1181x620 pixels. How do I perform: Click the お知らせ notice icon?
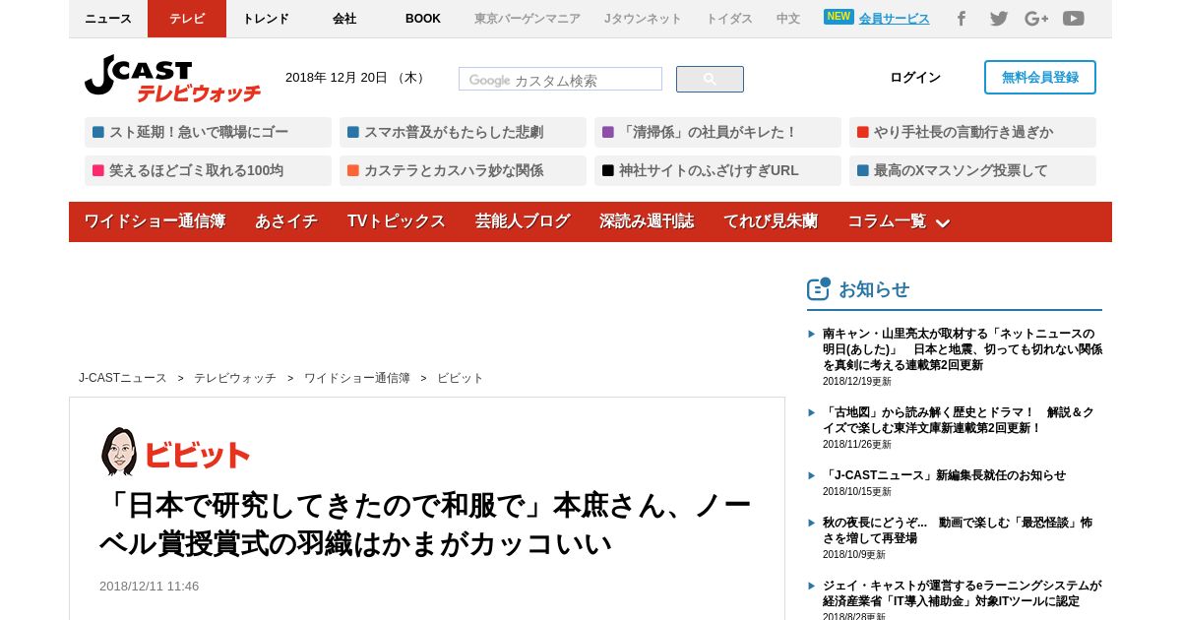click(819, 288)
